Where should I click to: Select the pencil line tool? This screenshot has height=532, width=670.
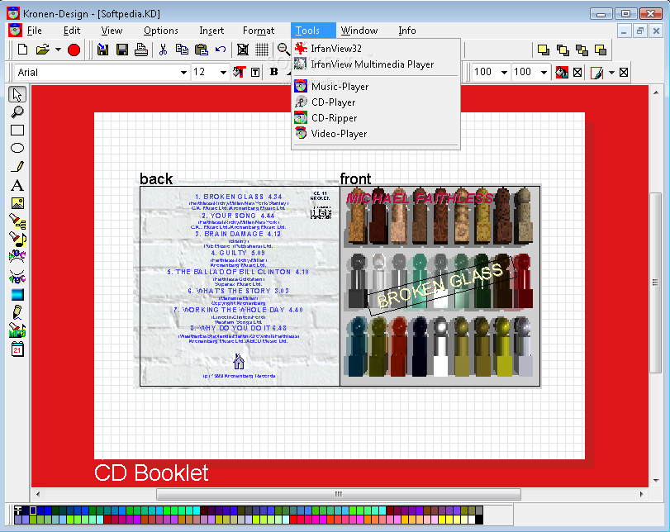[x=17, y=166]
